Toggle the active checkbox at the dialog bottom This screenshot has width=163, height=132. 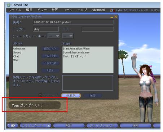point(40,95)
